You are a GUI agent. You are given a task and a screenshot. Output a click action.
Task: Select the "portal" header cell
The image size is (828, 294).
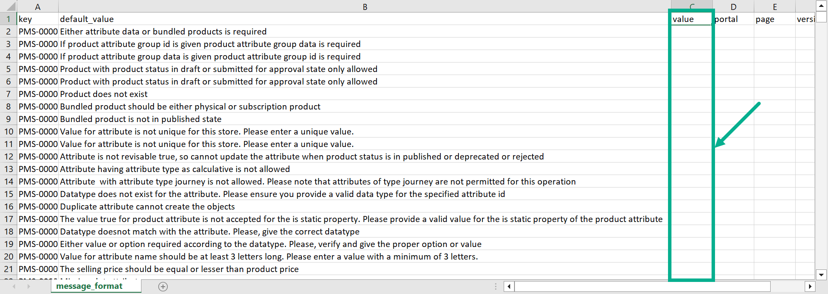pyautogui.click(x=733, y=19)
